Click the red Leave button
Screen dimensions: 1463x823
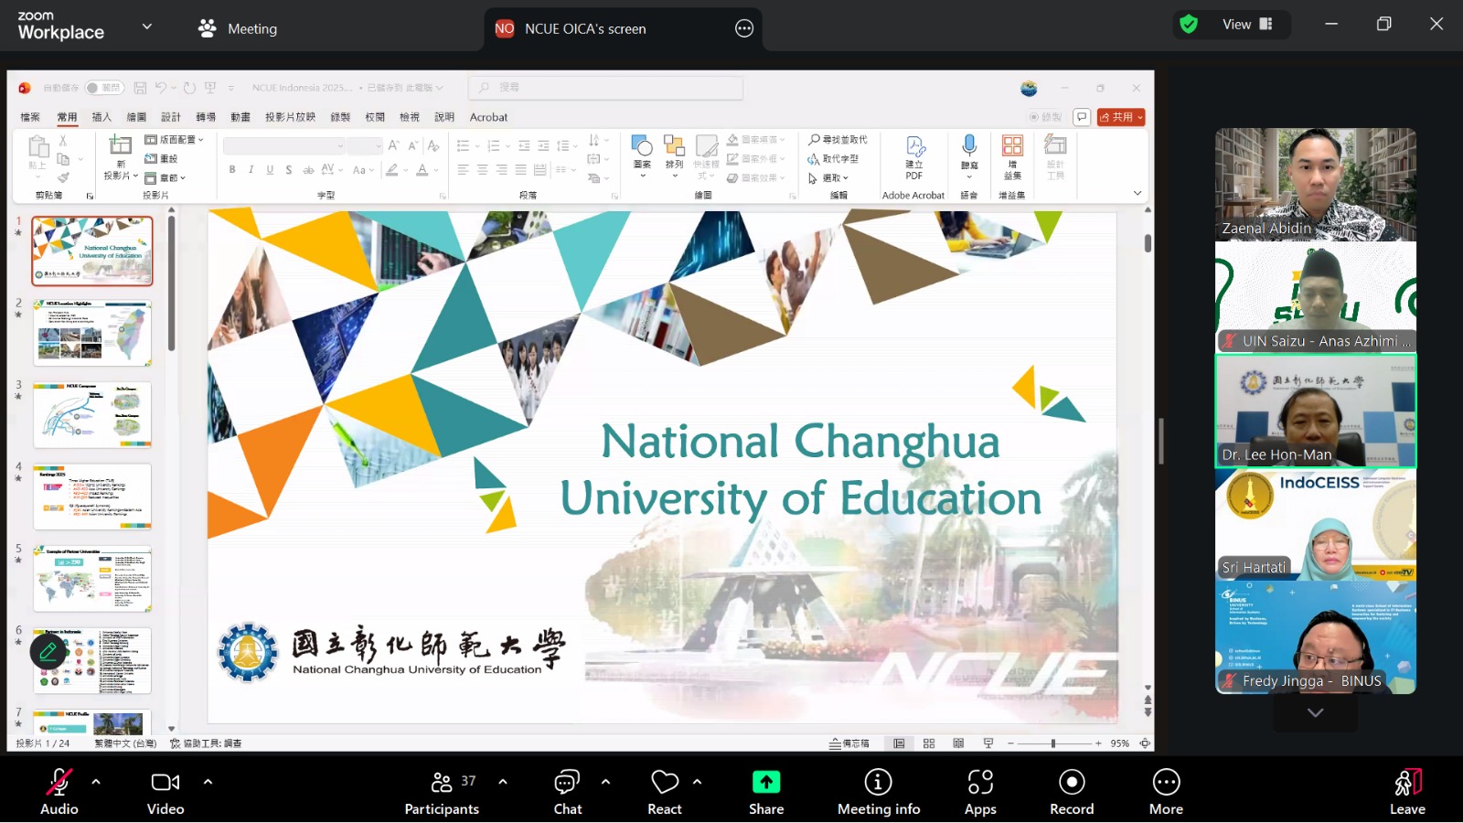[1407, 792]
